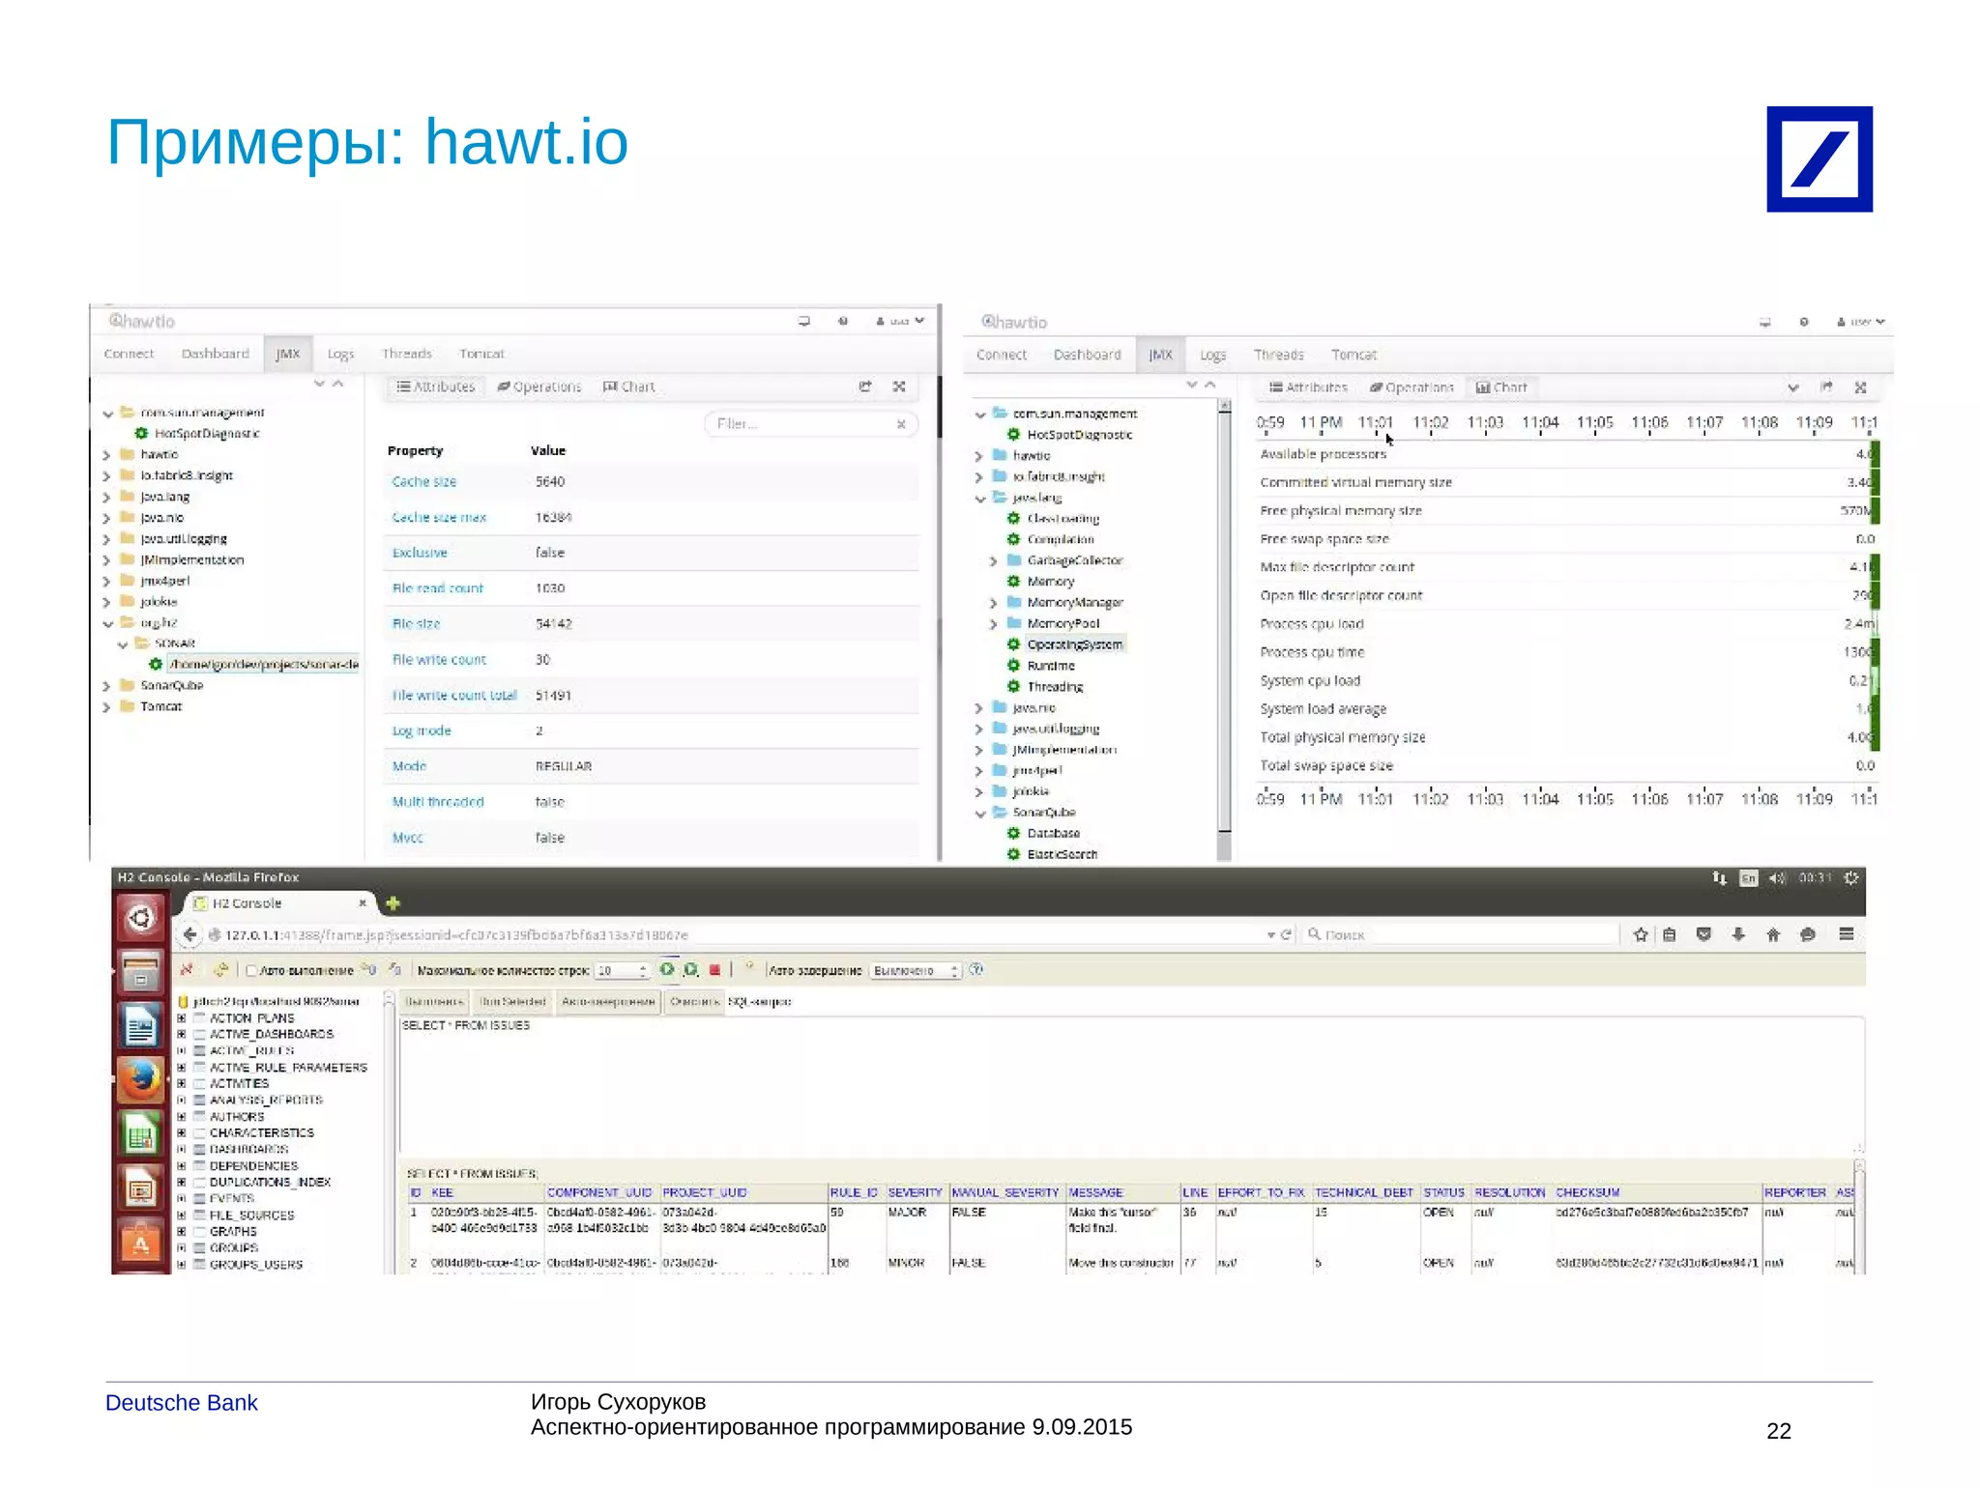Click Run Selected button in H2 Console
The width and height of the screenshot is (1980, 1488).
click(512, 1002)
